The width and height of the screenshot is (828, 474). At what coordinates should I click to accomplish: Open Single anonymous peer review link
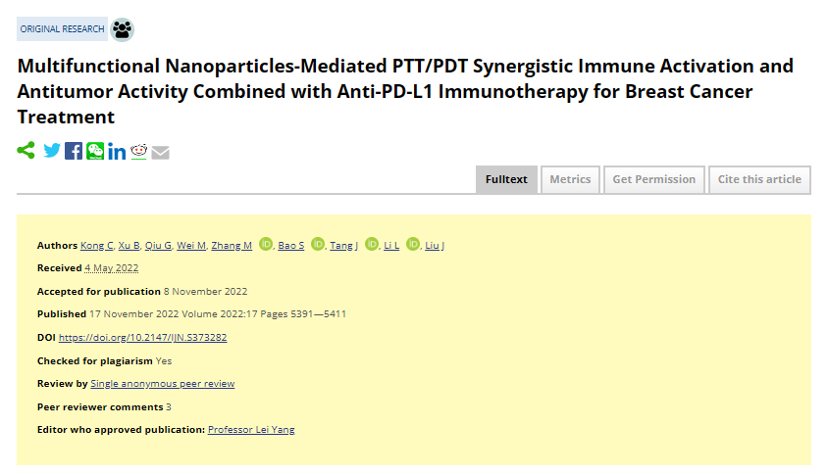(163, 384)
